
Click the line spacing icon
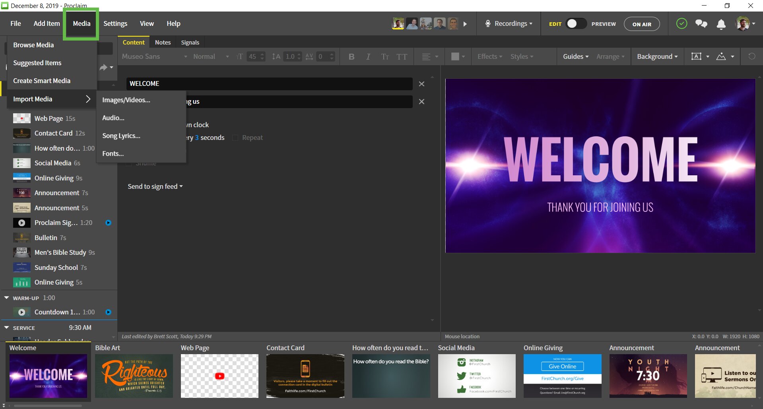pos(276,56)
